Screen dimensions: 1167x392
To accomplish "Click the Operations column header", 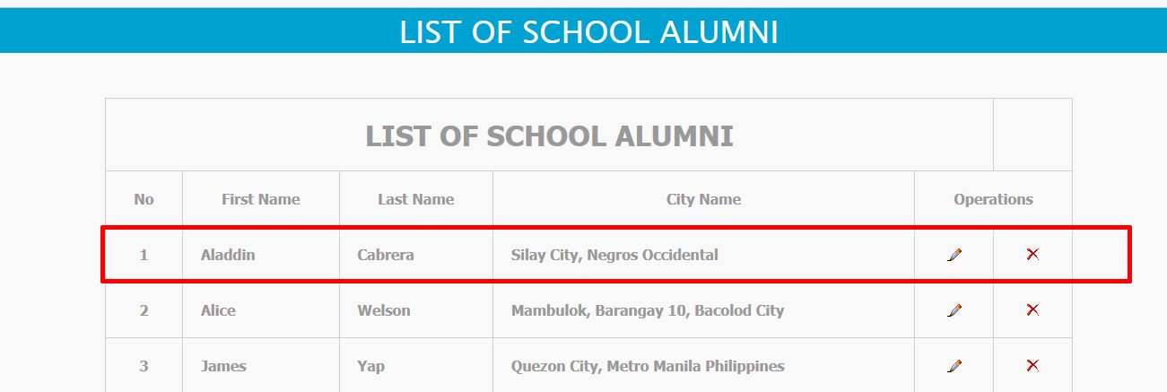I will pos(993,199).
